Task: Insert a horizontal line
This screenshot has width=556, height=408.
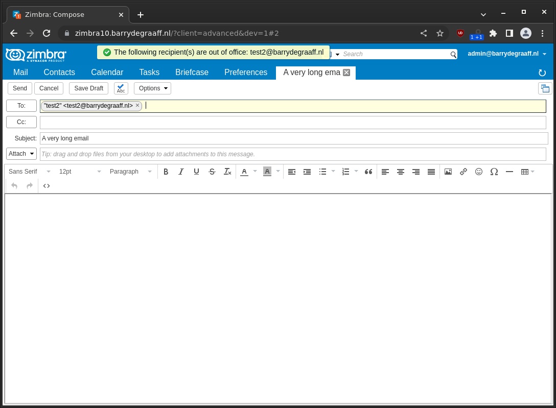Action: [x=509, y=172]
